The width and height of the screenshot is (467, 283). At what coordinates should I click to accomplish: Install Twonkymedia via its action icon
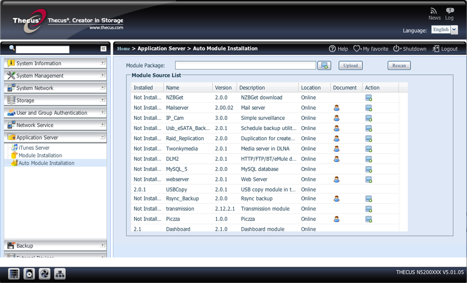tap(369, 149)
